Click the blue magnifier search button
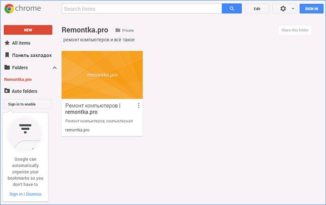 click(232, 9)
